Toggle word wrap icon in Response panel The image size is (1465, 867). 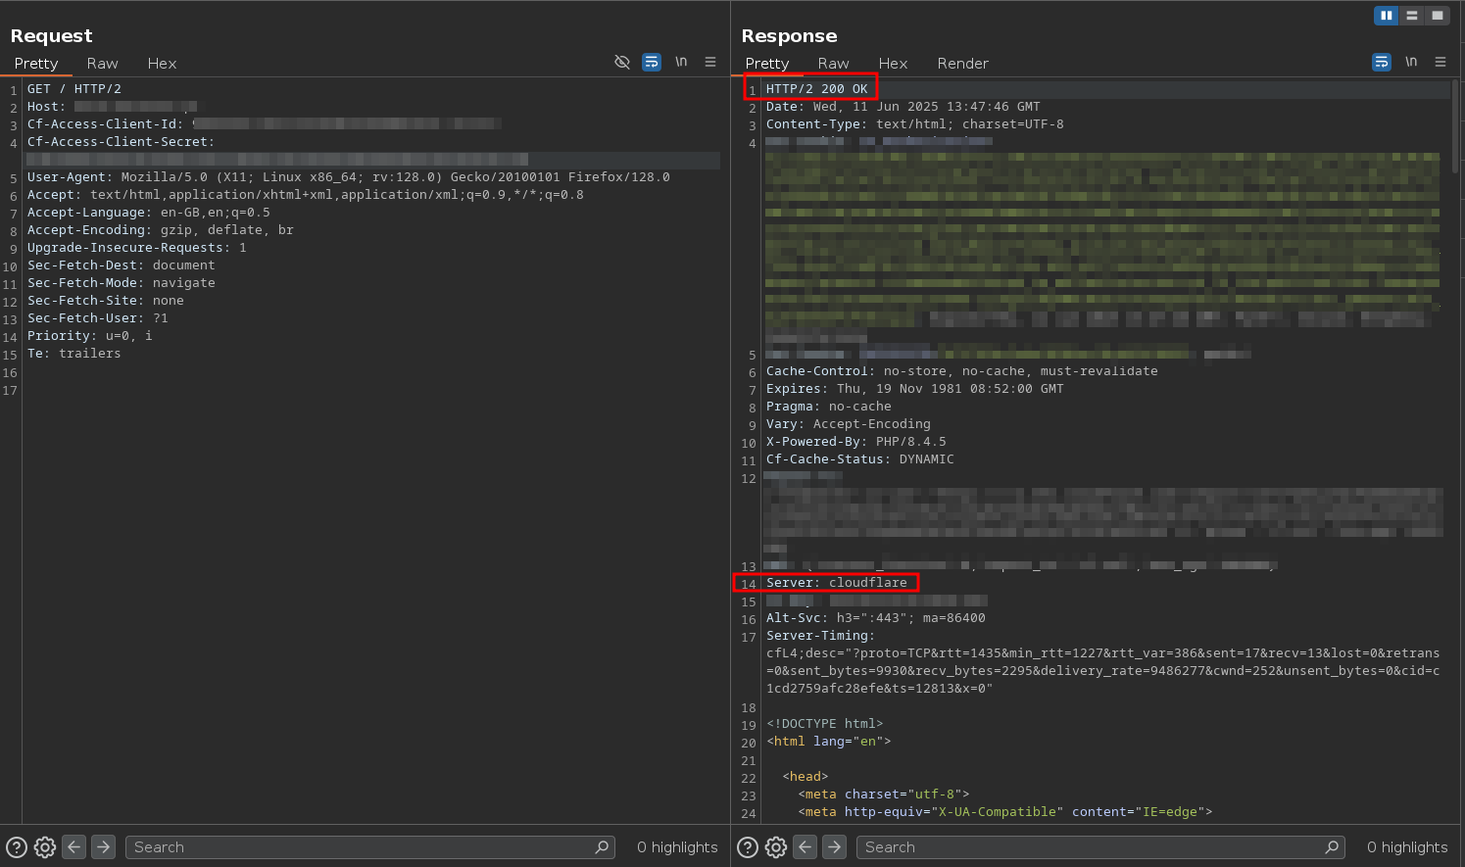1382,62
